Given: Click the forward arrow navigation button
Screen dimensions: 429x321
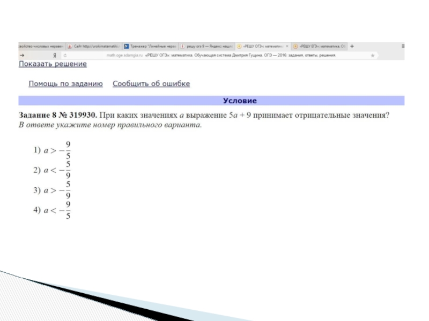Looking at the screenshot, I should pyautogui.click(x=22, y=56).
